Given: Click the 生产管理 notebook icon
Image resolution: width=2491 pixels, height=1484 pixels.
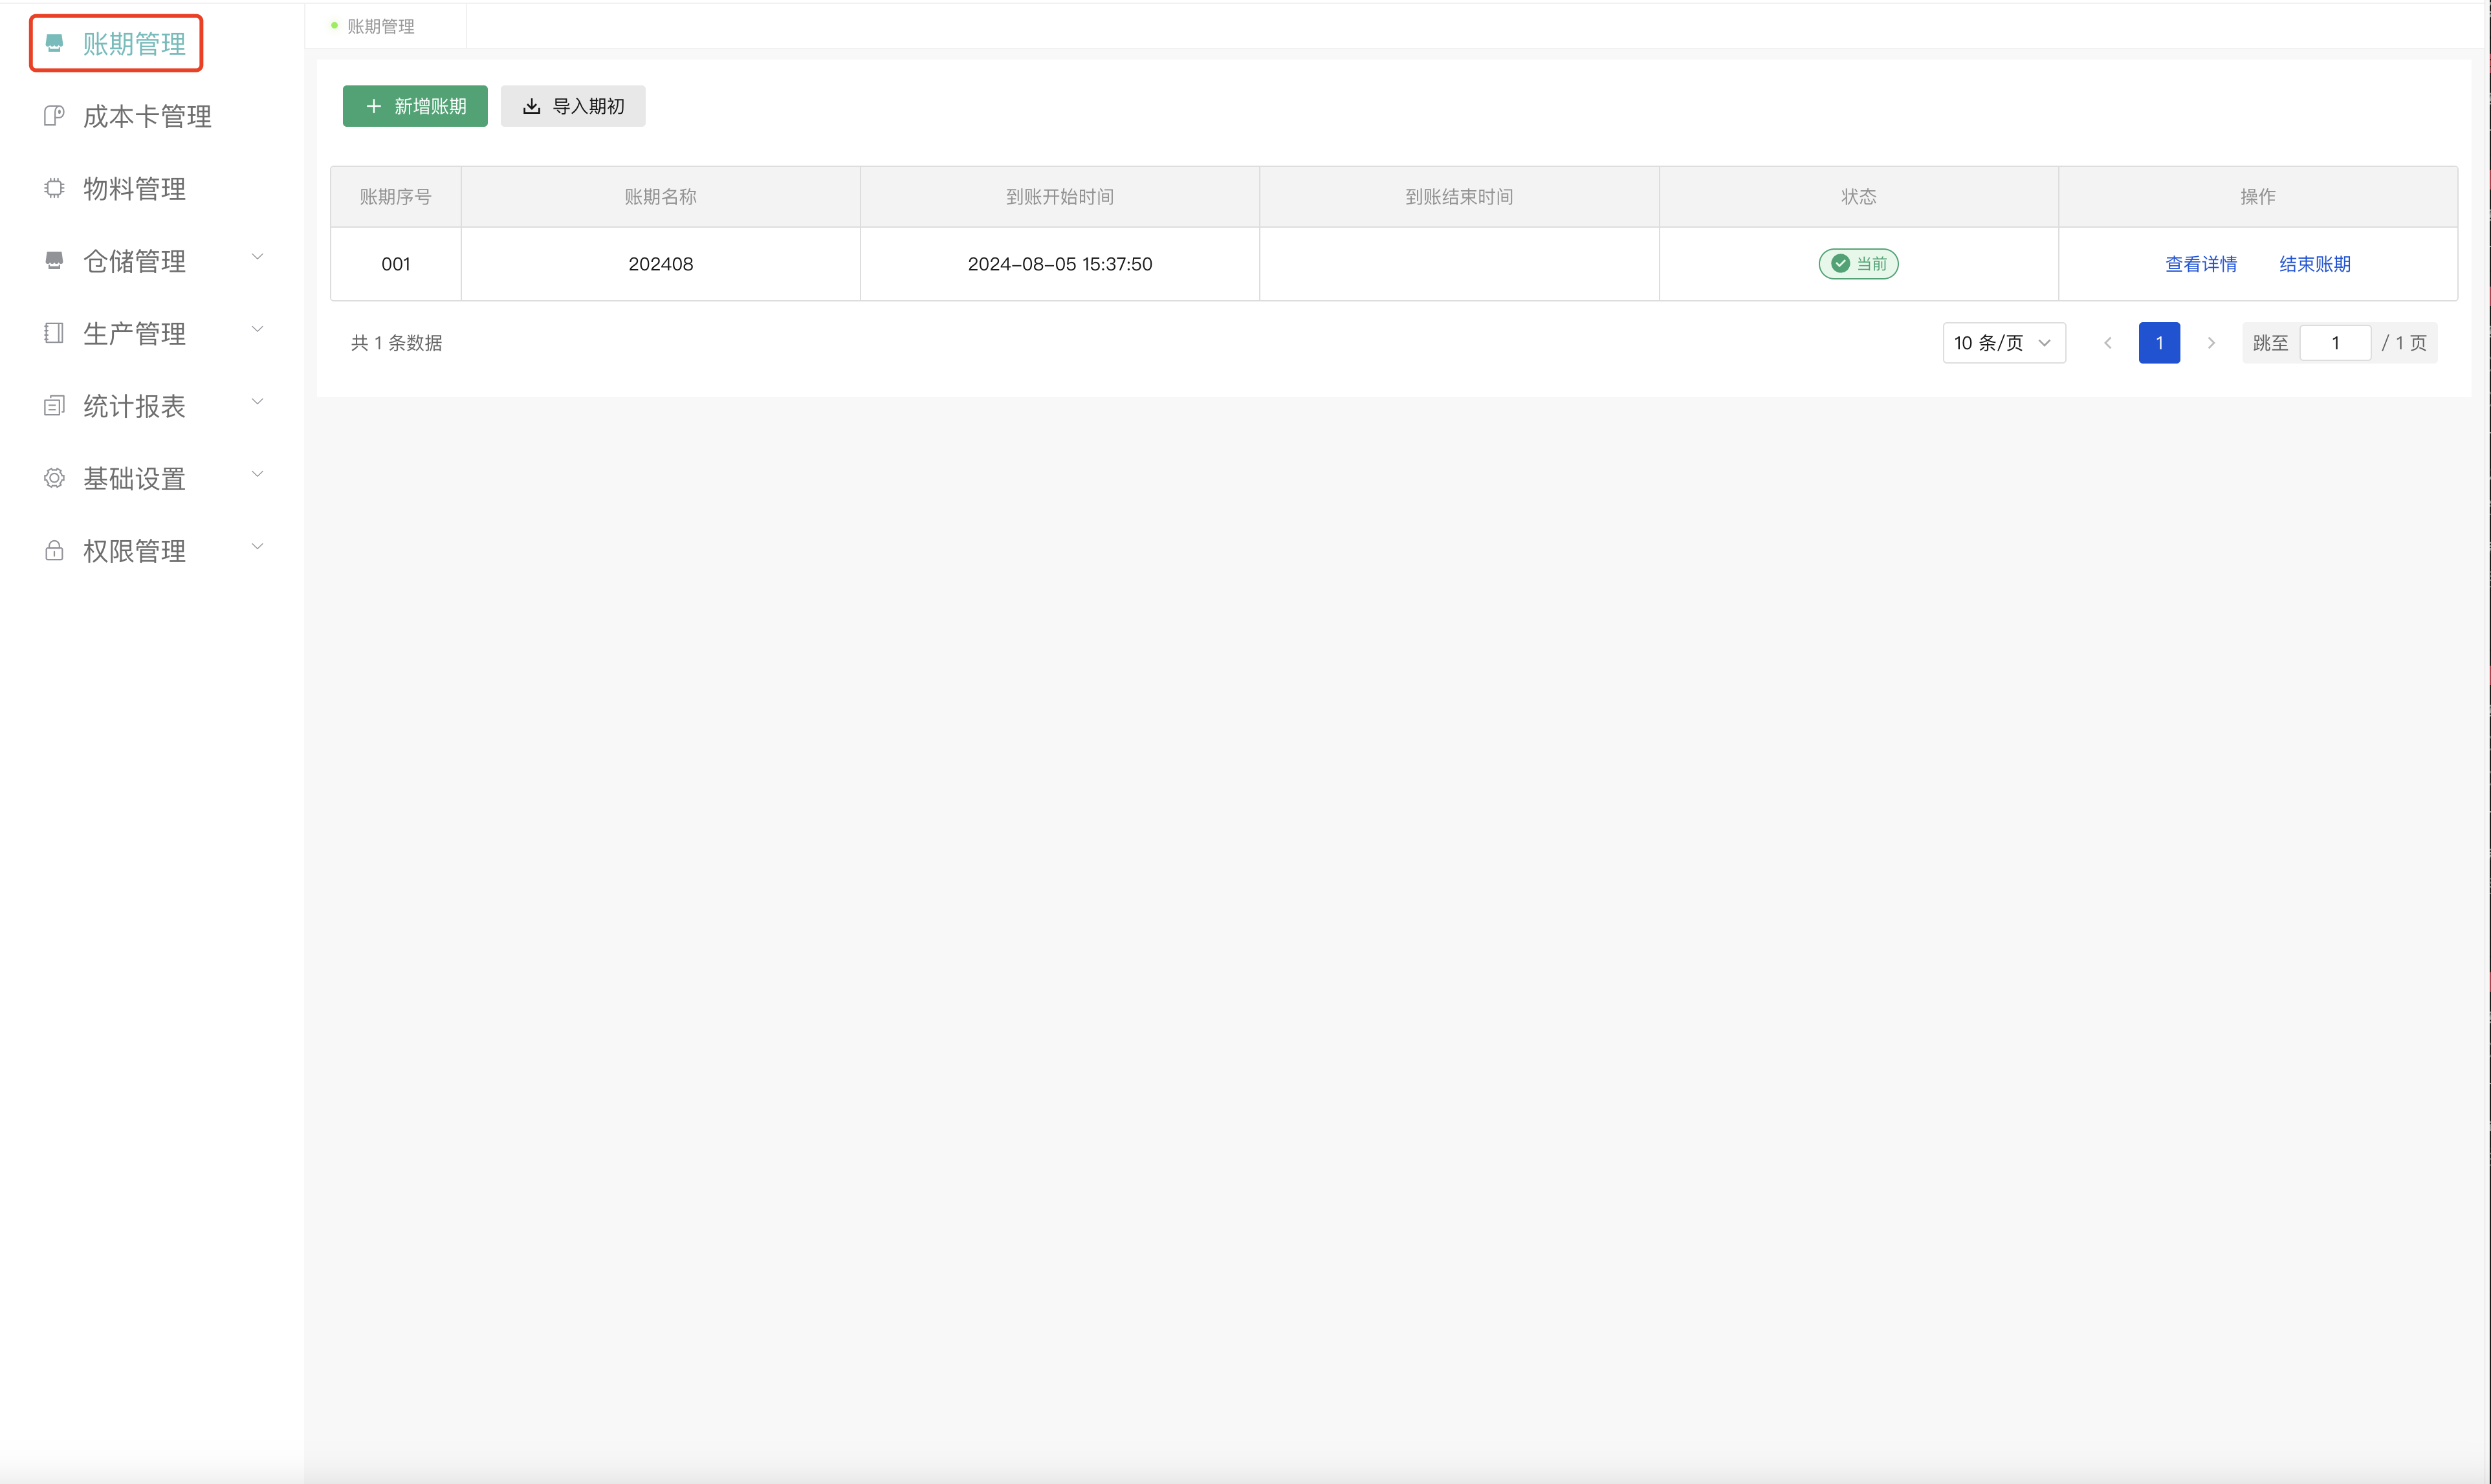Looking at the screenshot, I should (54, 333).
